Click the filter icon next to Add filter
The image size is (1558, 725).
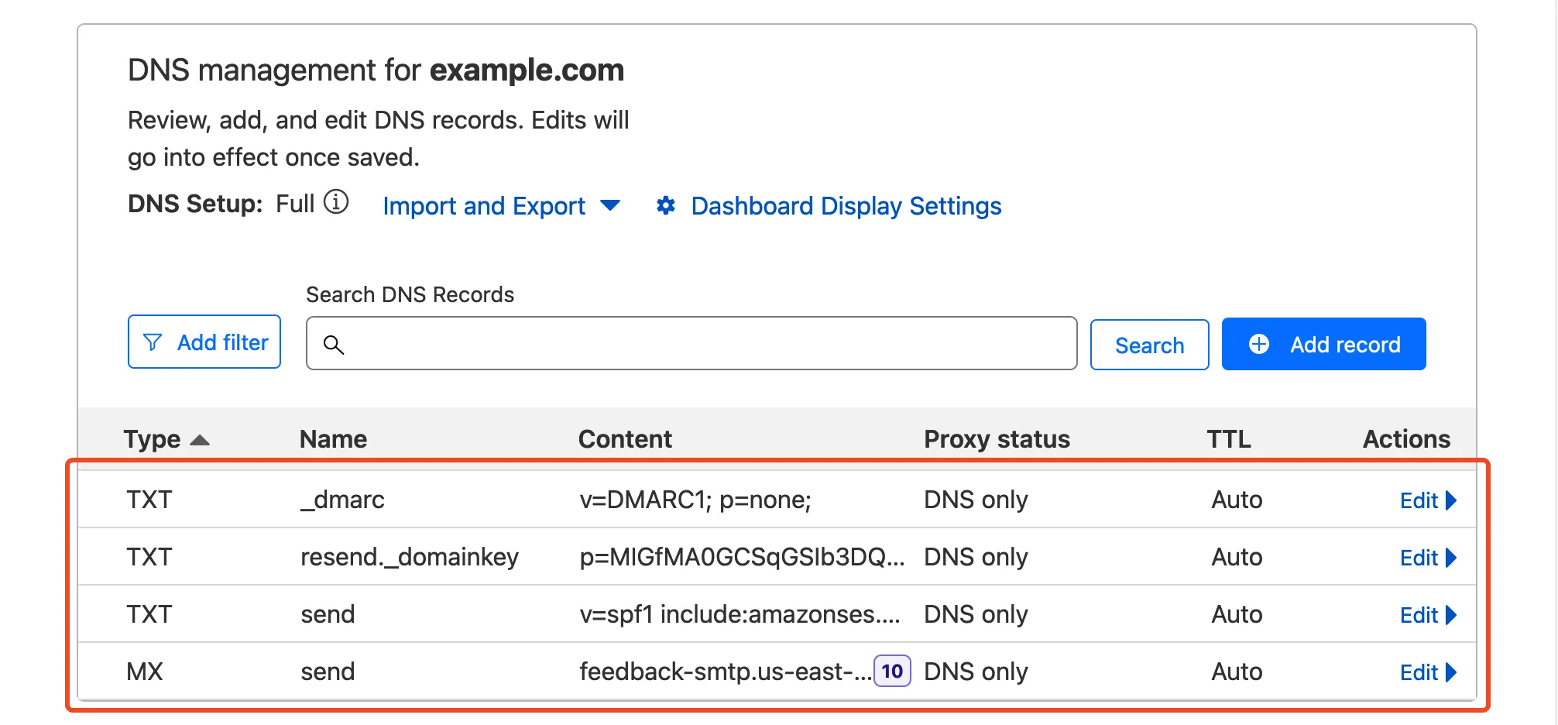153,342
